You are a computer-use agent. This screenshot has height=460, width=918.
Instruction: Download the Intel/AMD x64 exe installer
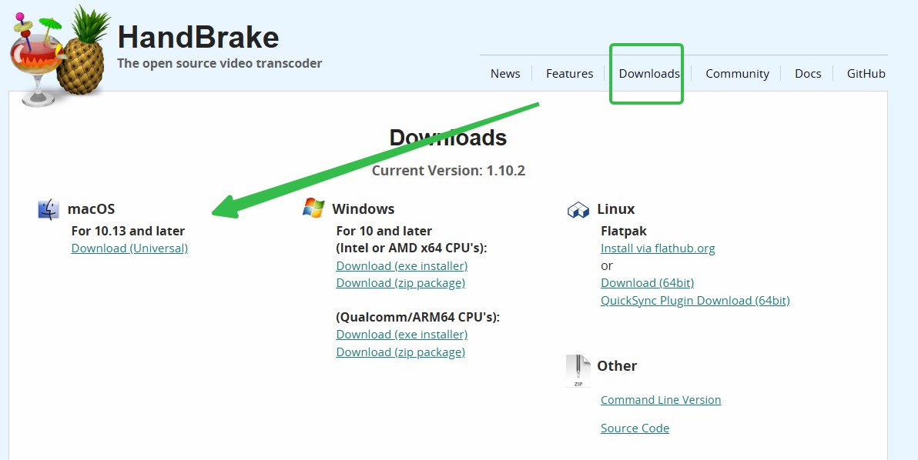[402, 266]
